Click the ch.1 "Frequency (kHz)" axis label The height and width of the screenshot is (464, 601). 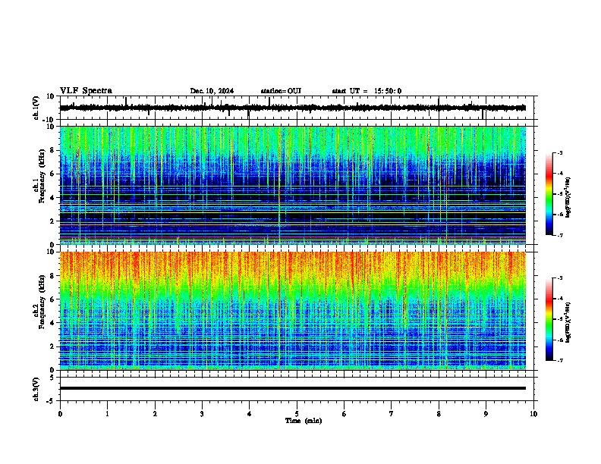[x=42, y=177]
